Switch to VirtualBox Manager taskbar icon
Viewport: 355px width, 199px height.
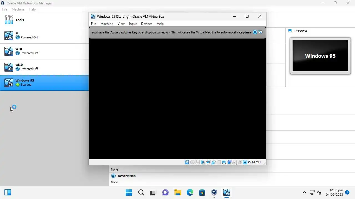tap(214, 192)
